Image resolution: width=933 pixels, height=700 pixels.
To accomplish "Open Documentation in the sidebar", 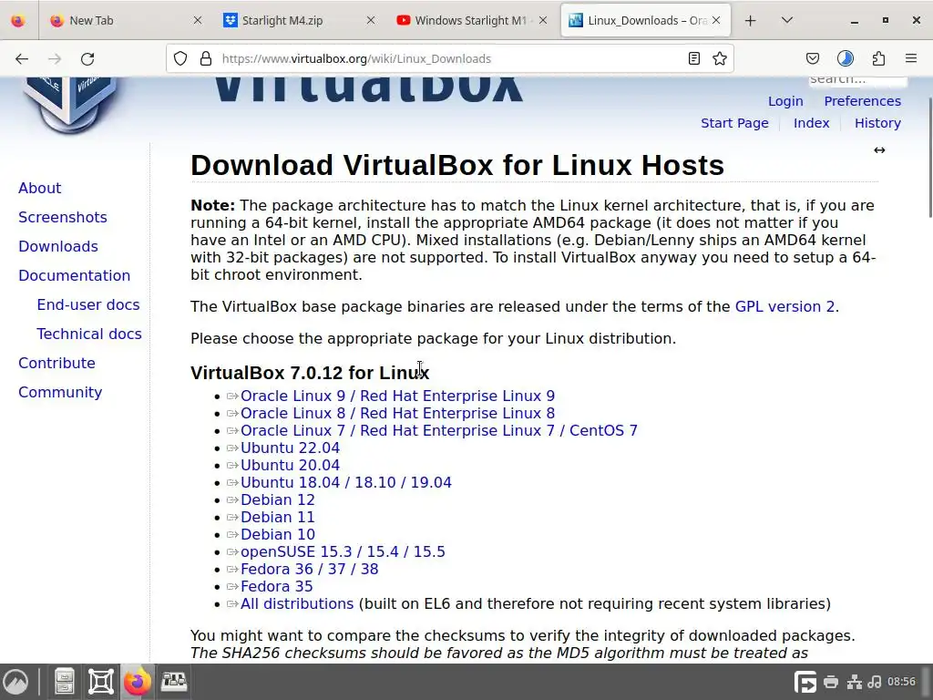I will point(75,275).
